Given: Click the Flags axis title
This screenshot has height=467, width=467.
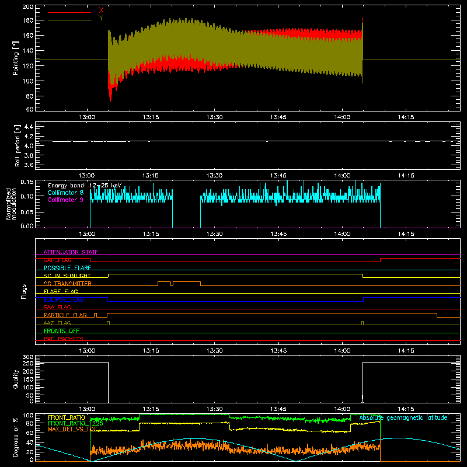Looking at the screenshot, I should (x=23, y=291).
